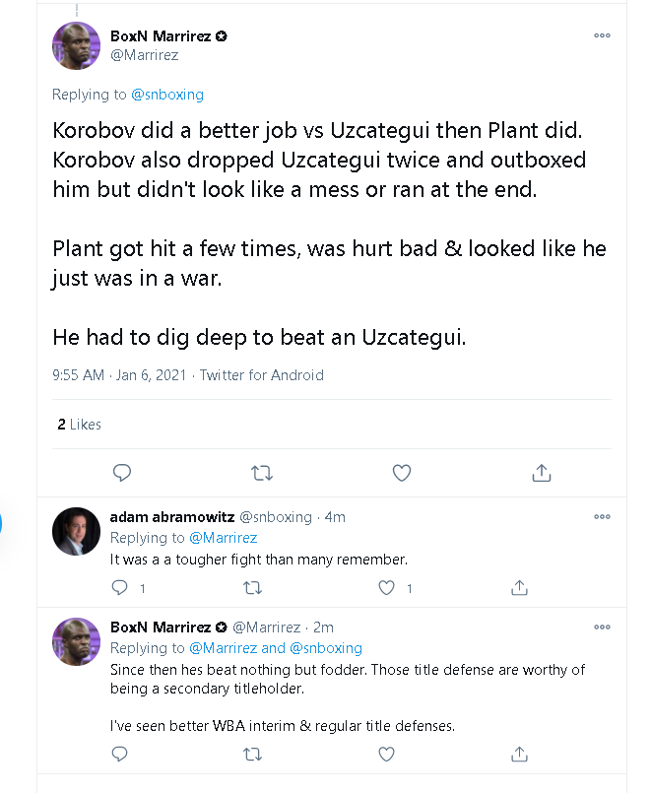This screenshot has width=651, height=793.
Task: Retweet adam abramowitz's reply
Action: (252, 587)
